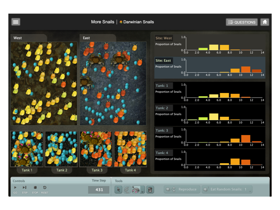
Task: Go to the home screen
Action: 264,22
